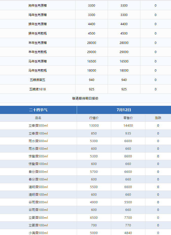
Task: Click the 零售价 column header
Action: point(128,118)
